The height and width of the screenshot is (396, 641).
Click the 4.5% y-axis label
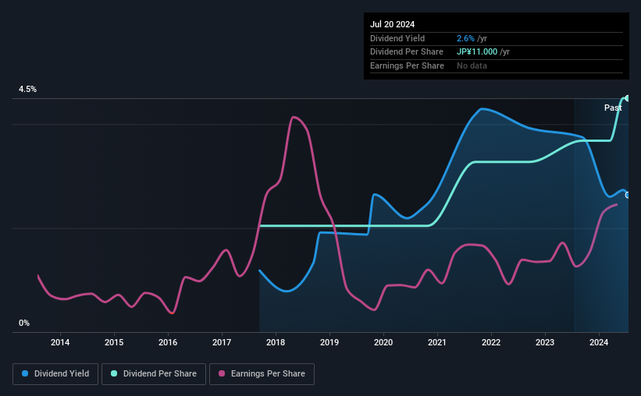pos(28,89)
